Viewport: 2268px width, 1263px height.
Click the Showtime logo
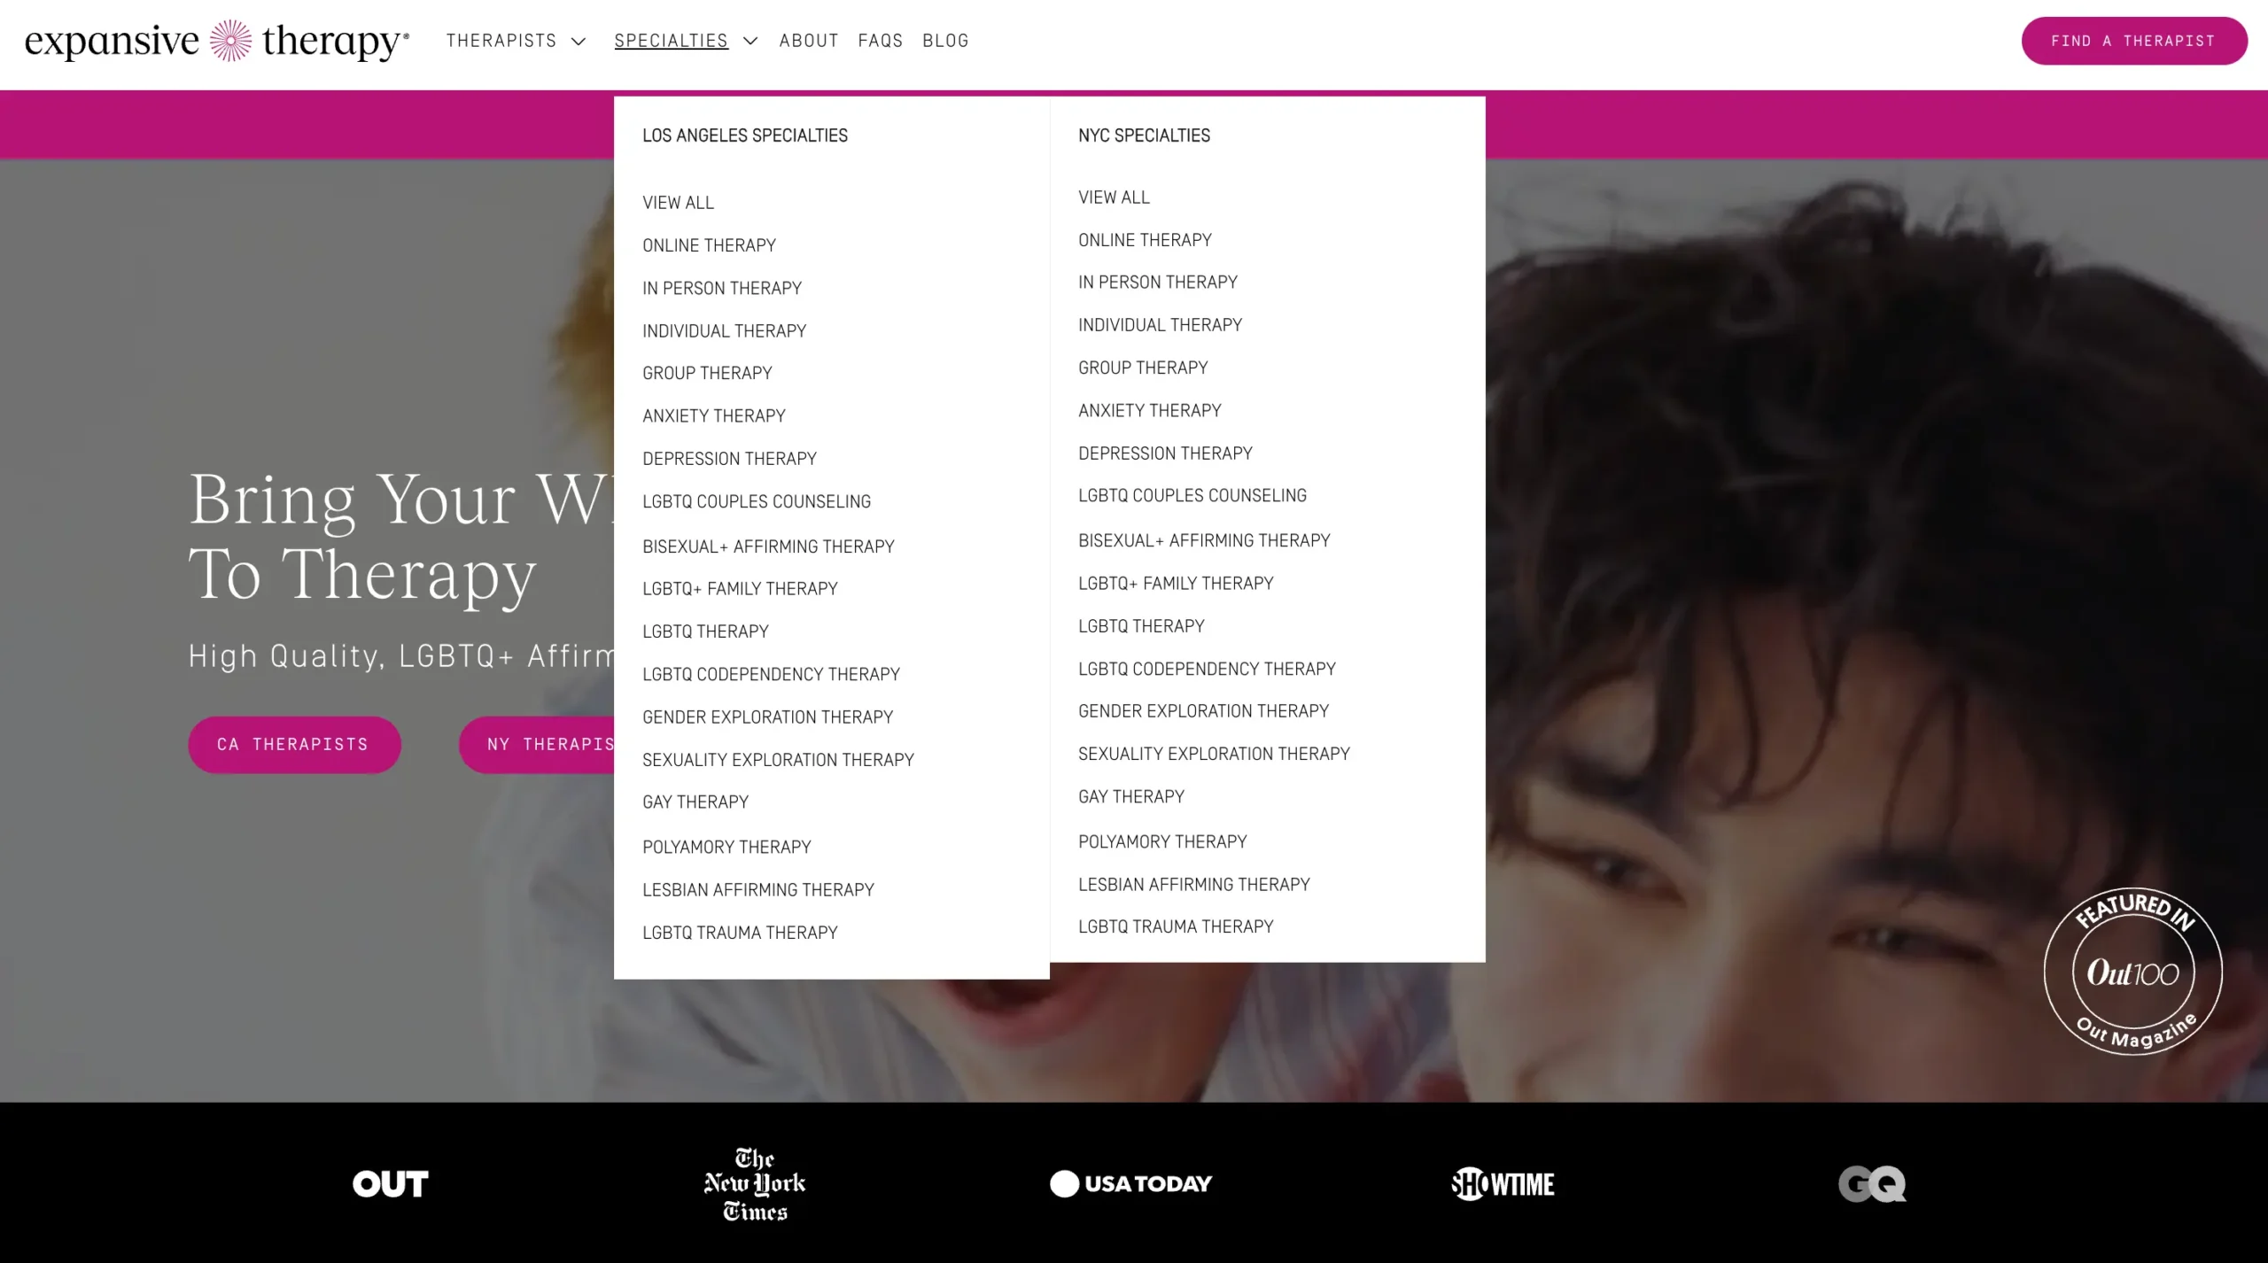[1503, 1183]
